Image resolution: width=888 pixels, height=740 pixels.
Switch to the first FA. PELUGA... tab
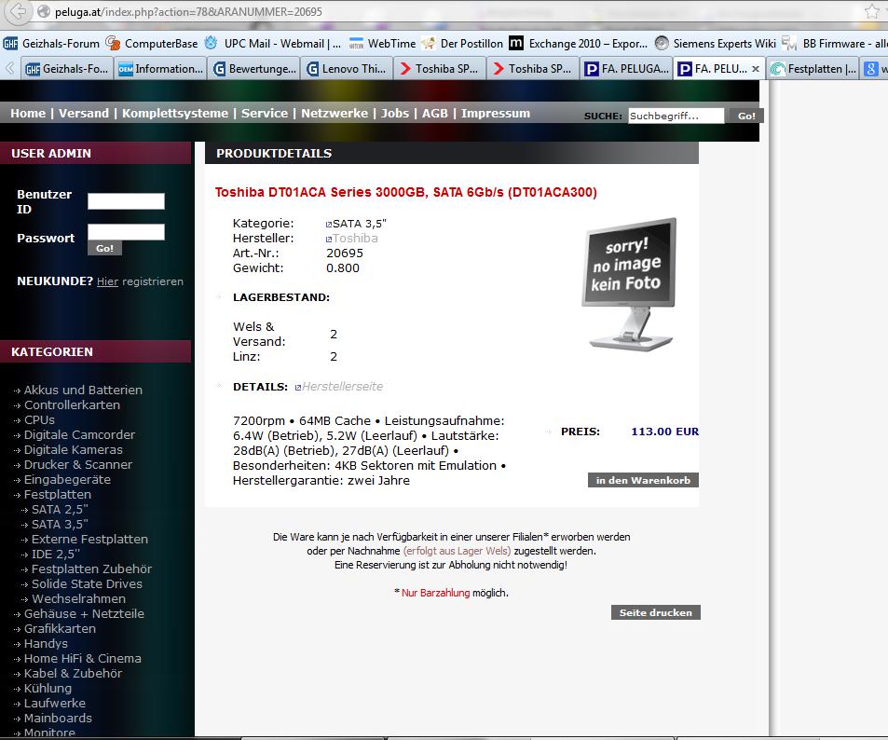coord(627,69)
